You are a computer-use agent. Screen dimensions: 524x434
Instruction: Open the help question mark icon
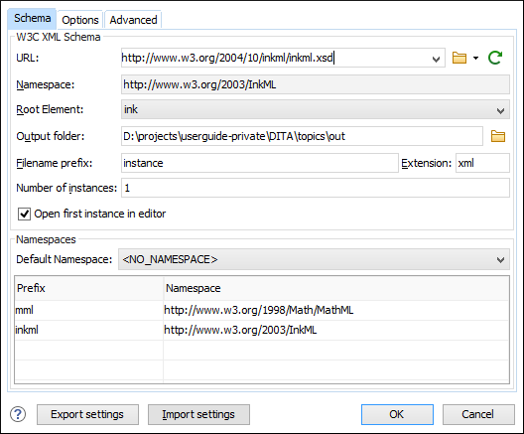tap(18, 414)
